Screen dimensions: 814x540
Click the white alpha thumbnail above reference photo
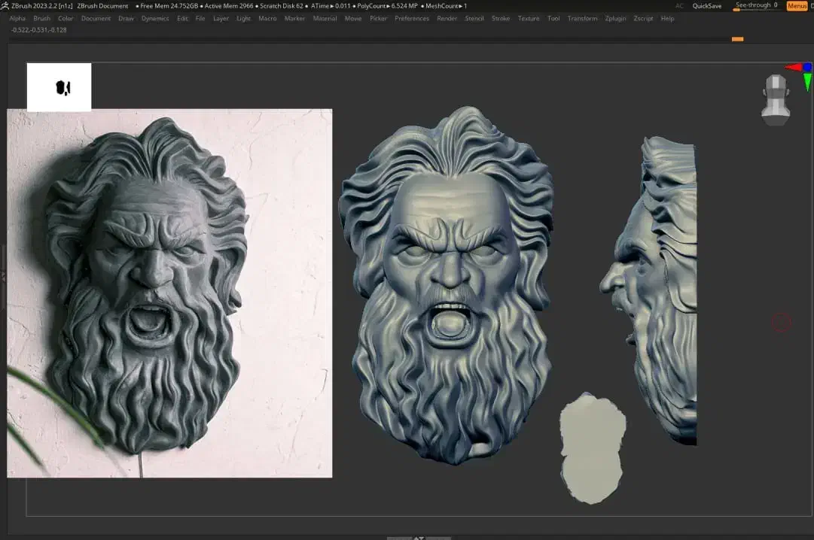[x=59, y=87]
